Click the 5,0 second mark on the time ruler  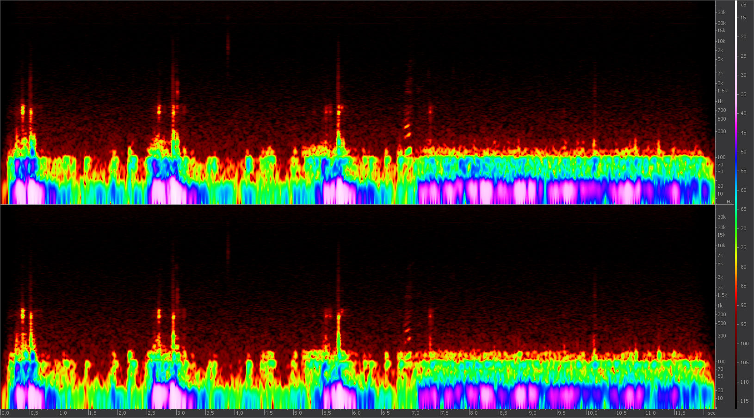point(298,413)
